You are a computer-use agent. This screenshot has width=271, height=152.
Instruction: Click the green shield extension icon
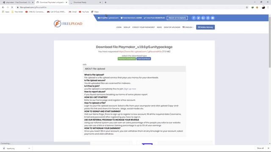coord(252,8)
